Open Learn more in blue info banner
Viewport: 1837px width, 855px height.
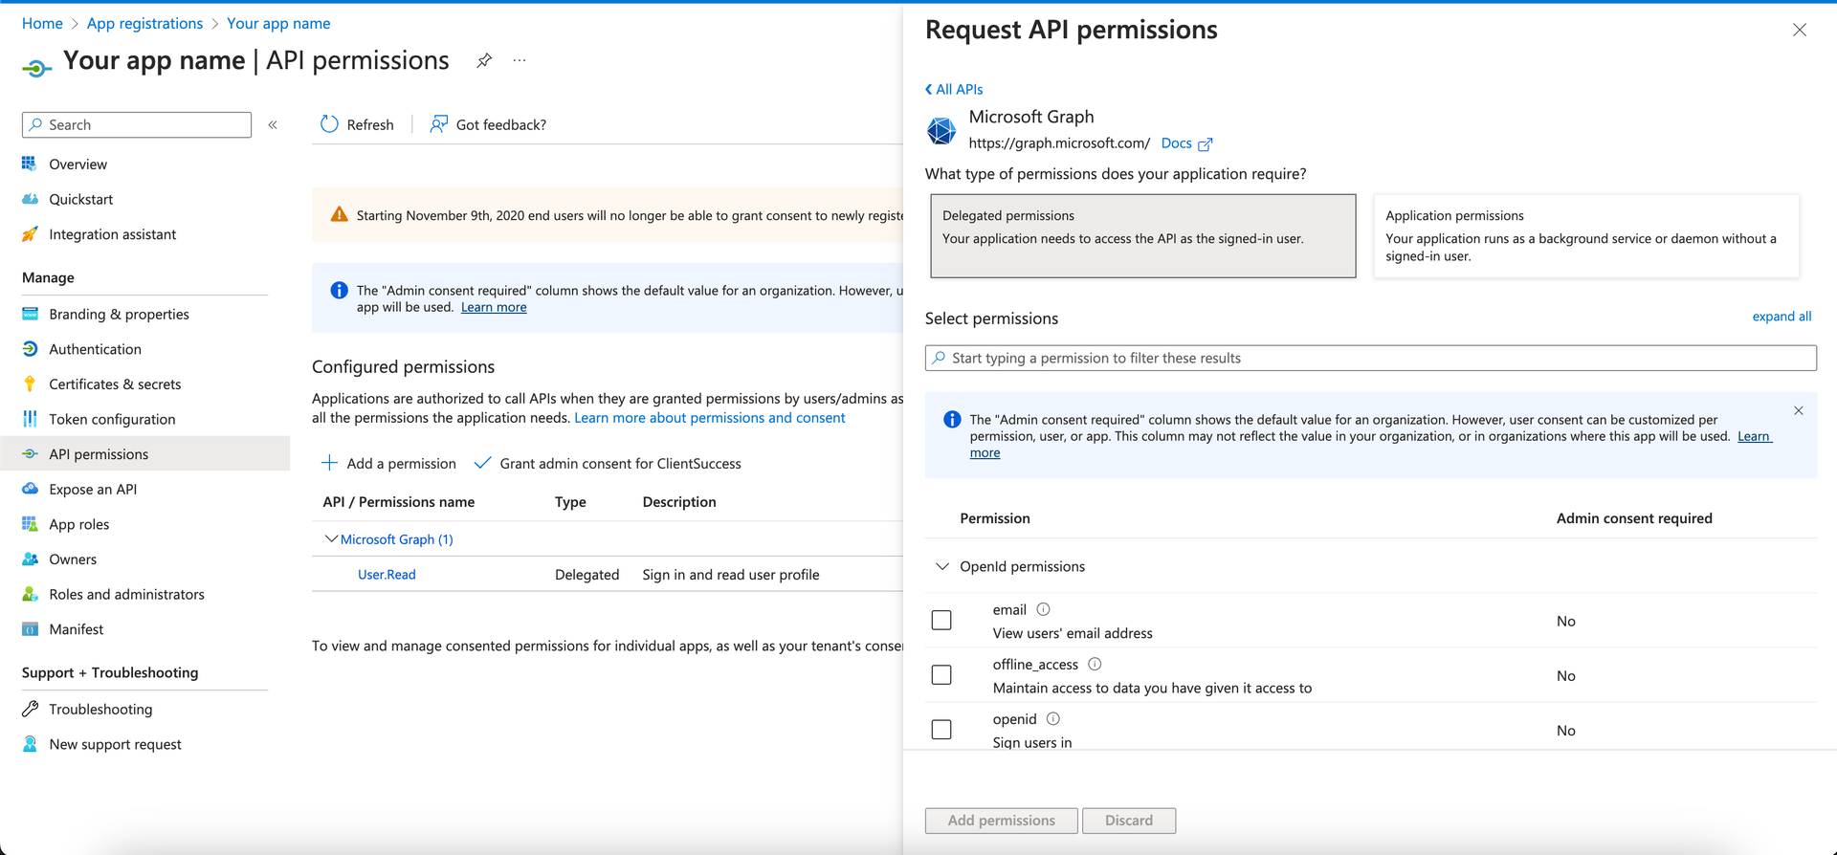point(494,307)
